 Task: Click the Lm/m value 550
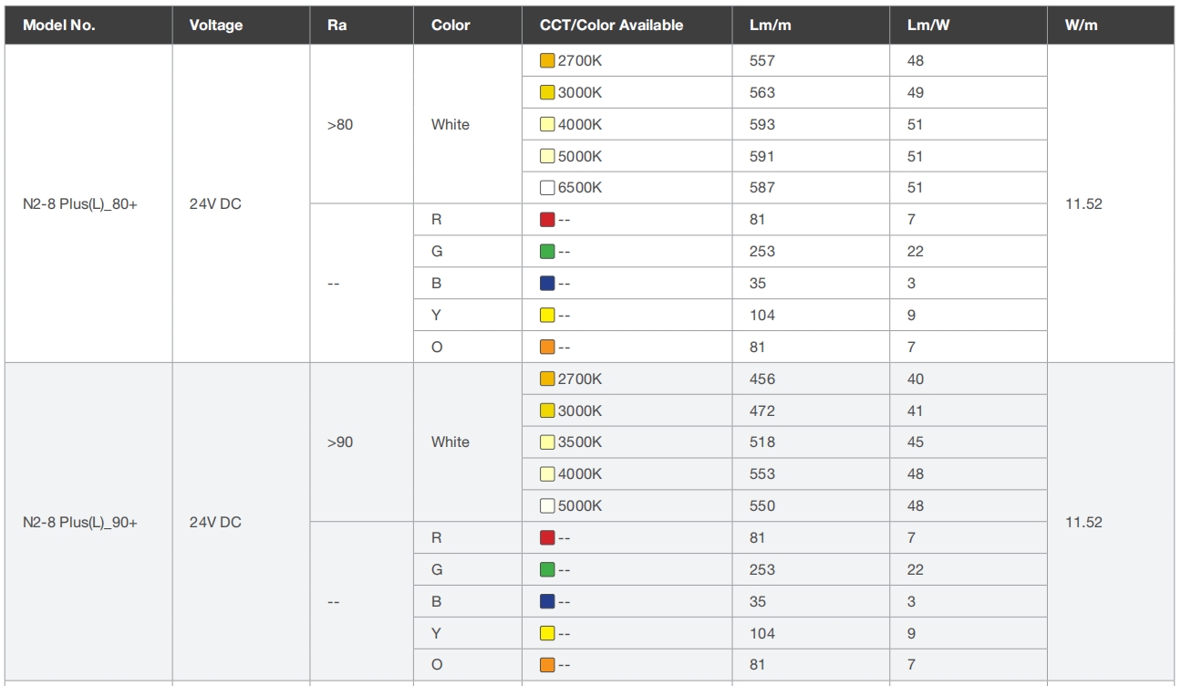761,506
